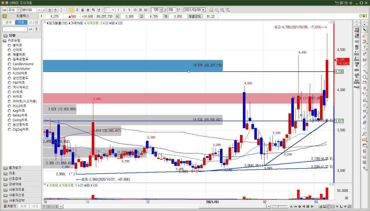Open the 주식 market type dropdown
This screenshot has height=211, width=370.
coord(18,10)
